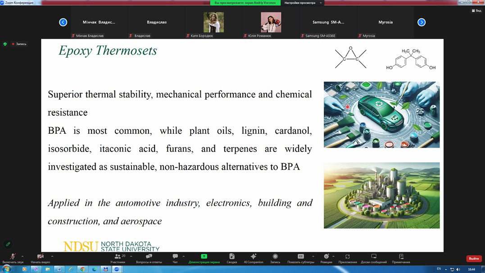The image size is (485, 273).
Task: Unmute microphone with Включить звук button
Action: coord(13,256)
